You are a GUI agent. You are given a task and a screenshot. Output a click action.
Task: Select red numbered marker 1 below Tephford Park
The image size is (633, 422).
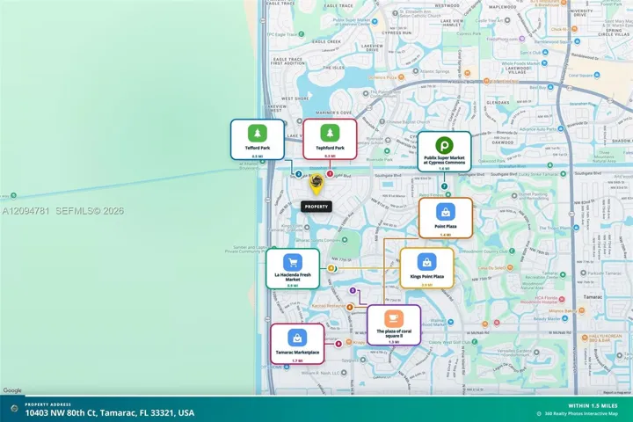click(330, 174)
